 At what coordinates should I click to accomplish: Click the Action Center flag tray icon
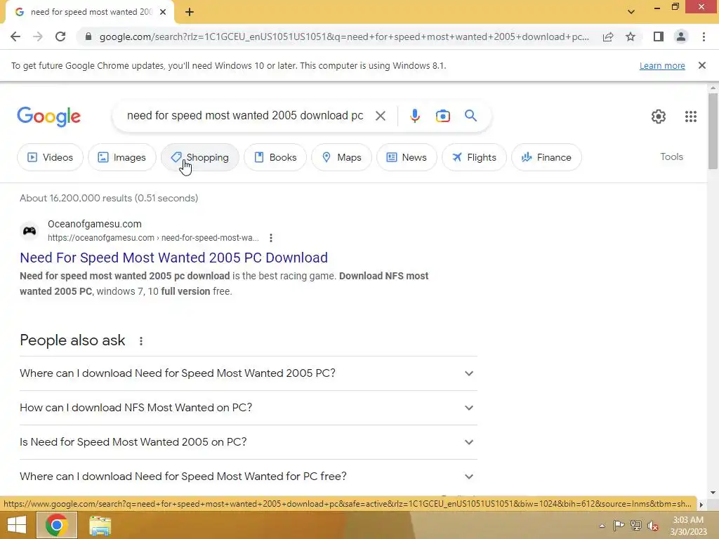point(619,526)
